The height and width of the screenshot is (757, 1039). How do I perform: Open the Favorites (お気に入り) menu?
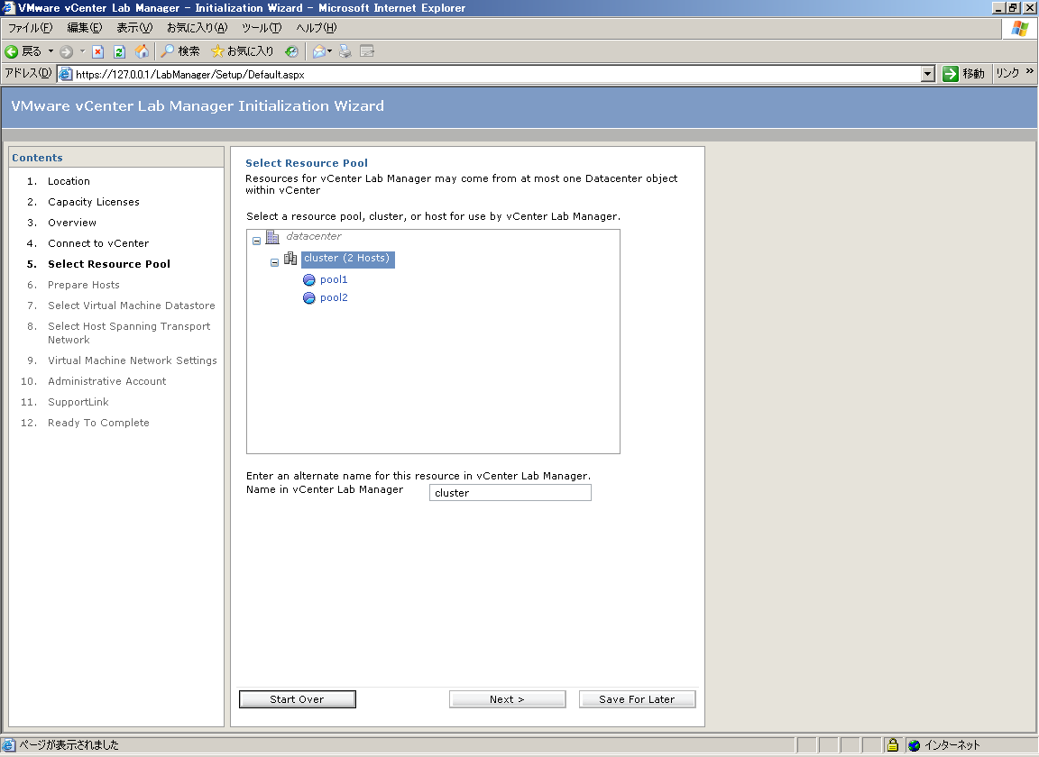(x=197, y=28)
